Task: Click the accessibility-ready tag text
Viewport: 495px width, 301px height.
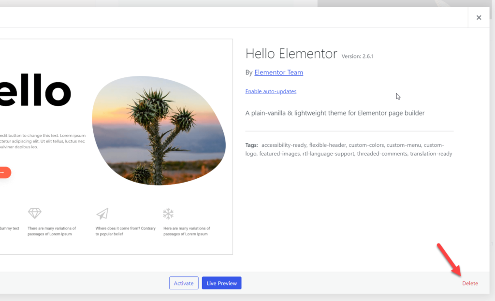Action: coord(284,145)
